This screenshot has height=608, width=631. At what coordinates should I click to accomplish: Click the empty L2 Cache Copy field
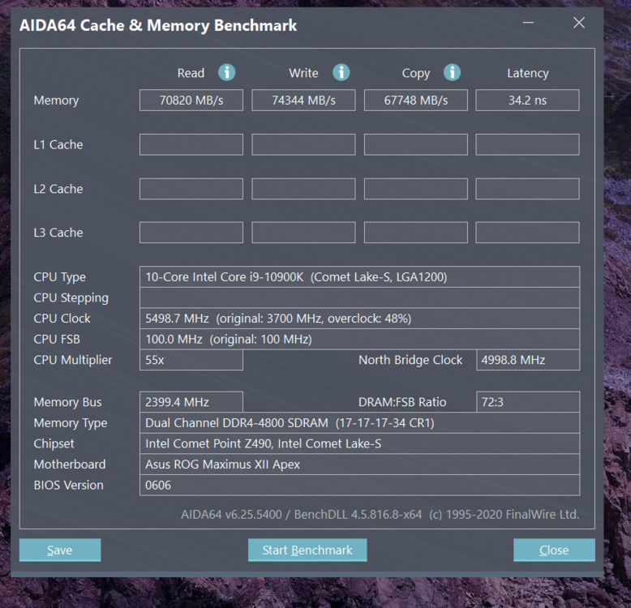point(416,189)
